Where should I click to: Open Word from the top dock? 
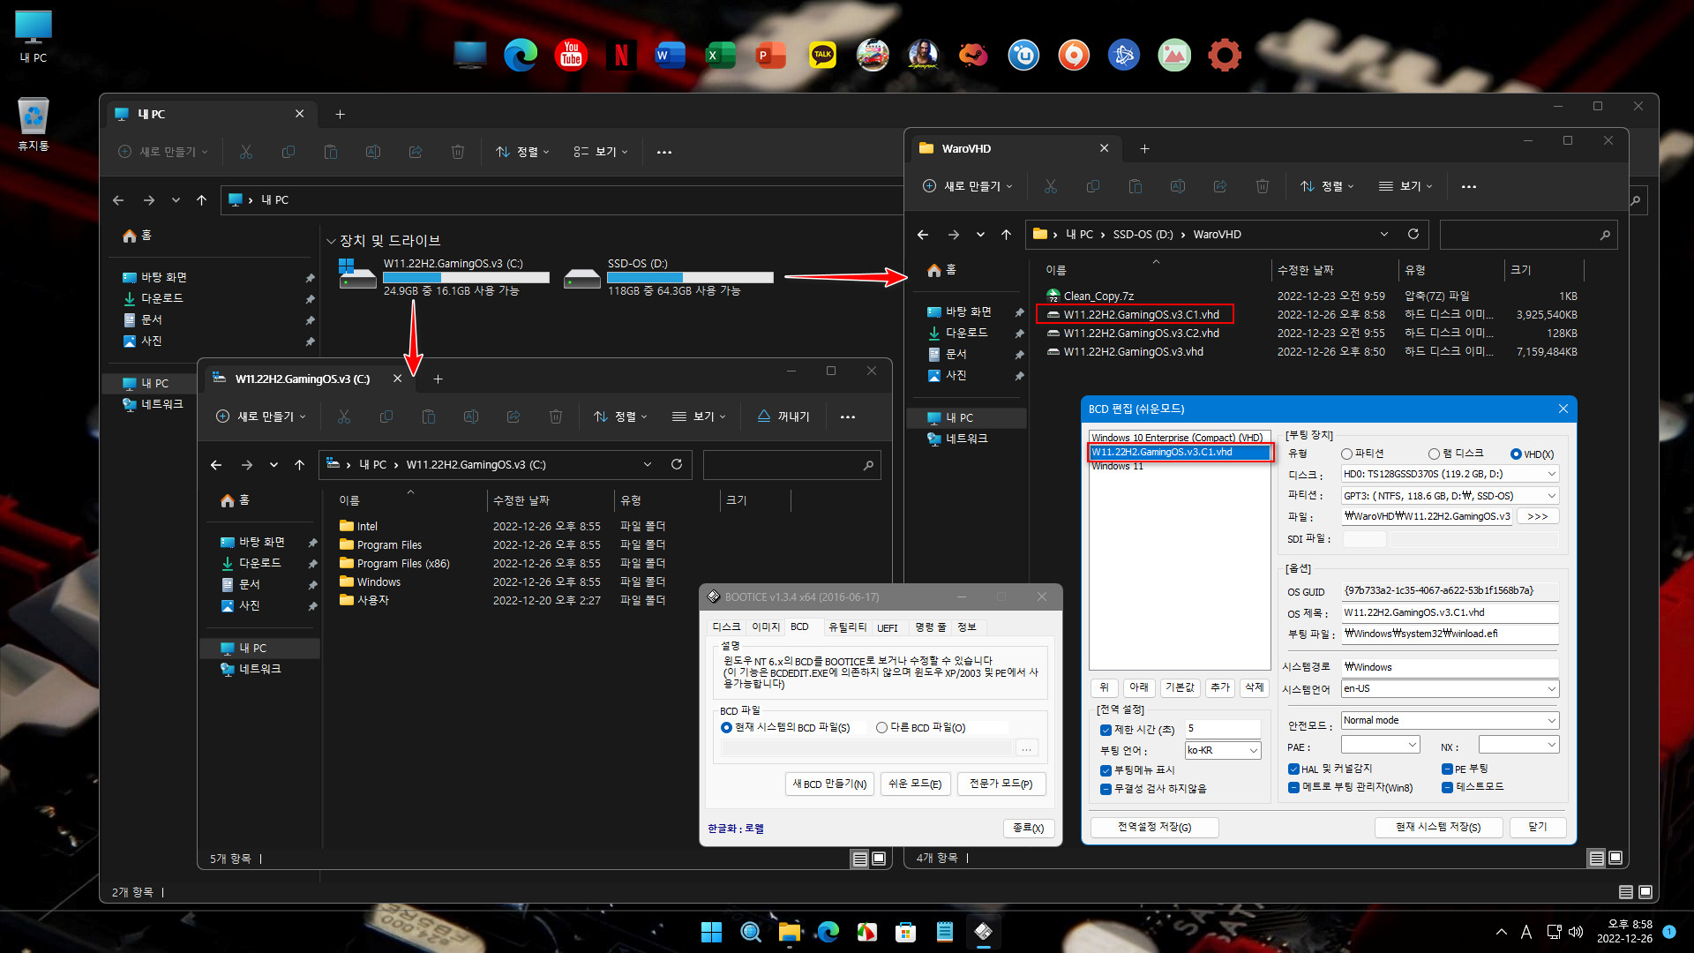pos(671,55)
